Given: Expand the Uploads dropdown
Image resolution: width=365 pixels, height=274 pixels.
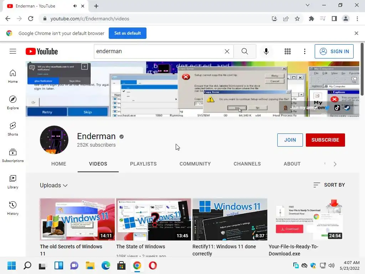Looking at the screenshot, I should point(54,185).
